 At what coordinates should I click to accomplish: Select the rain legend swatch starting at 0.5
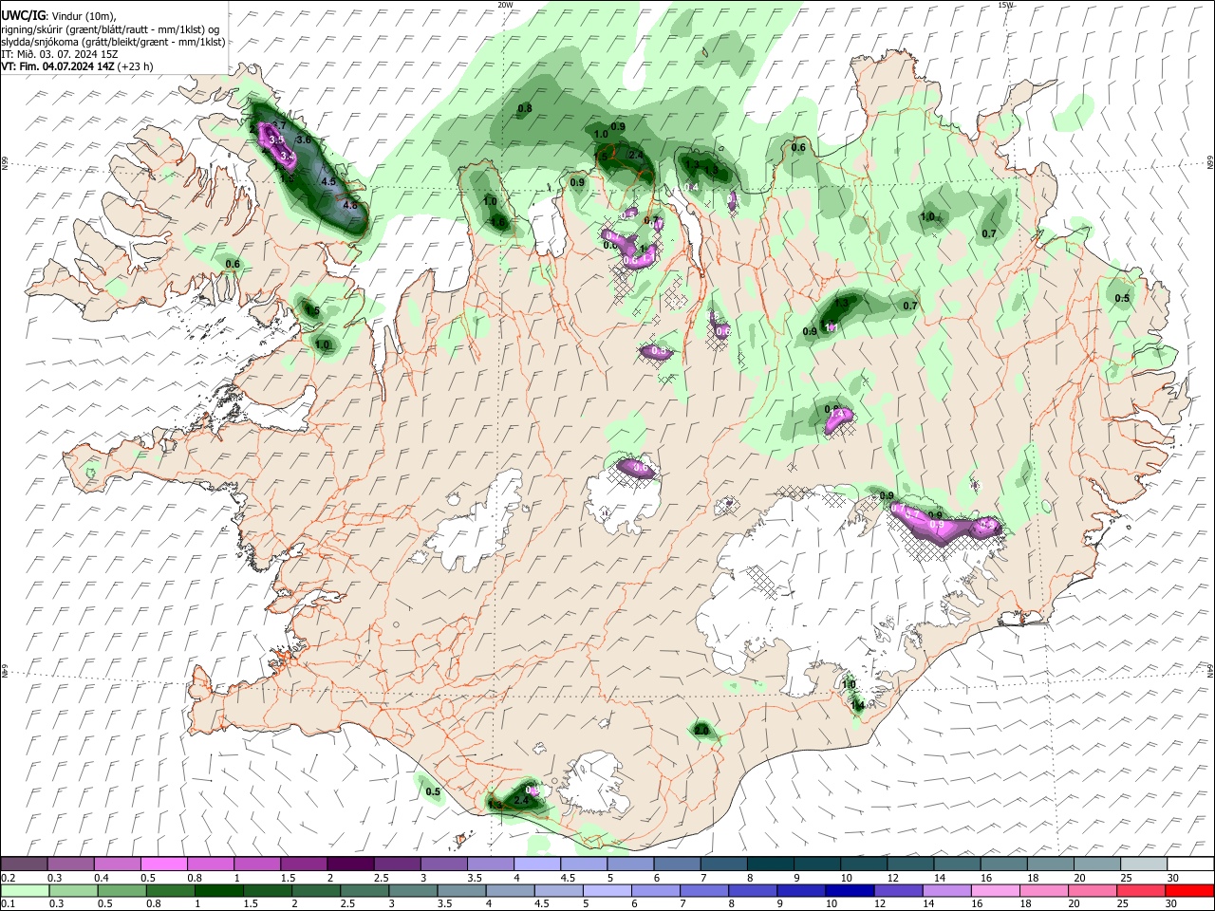(122, 890)
